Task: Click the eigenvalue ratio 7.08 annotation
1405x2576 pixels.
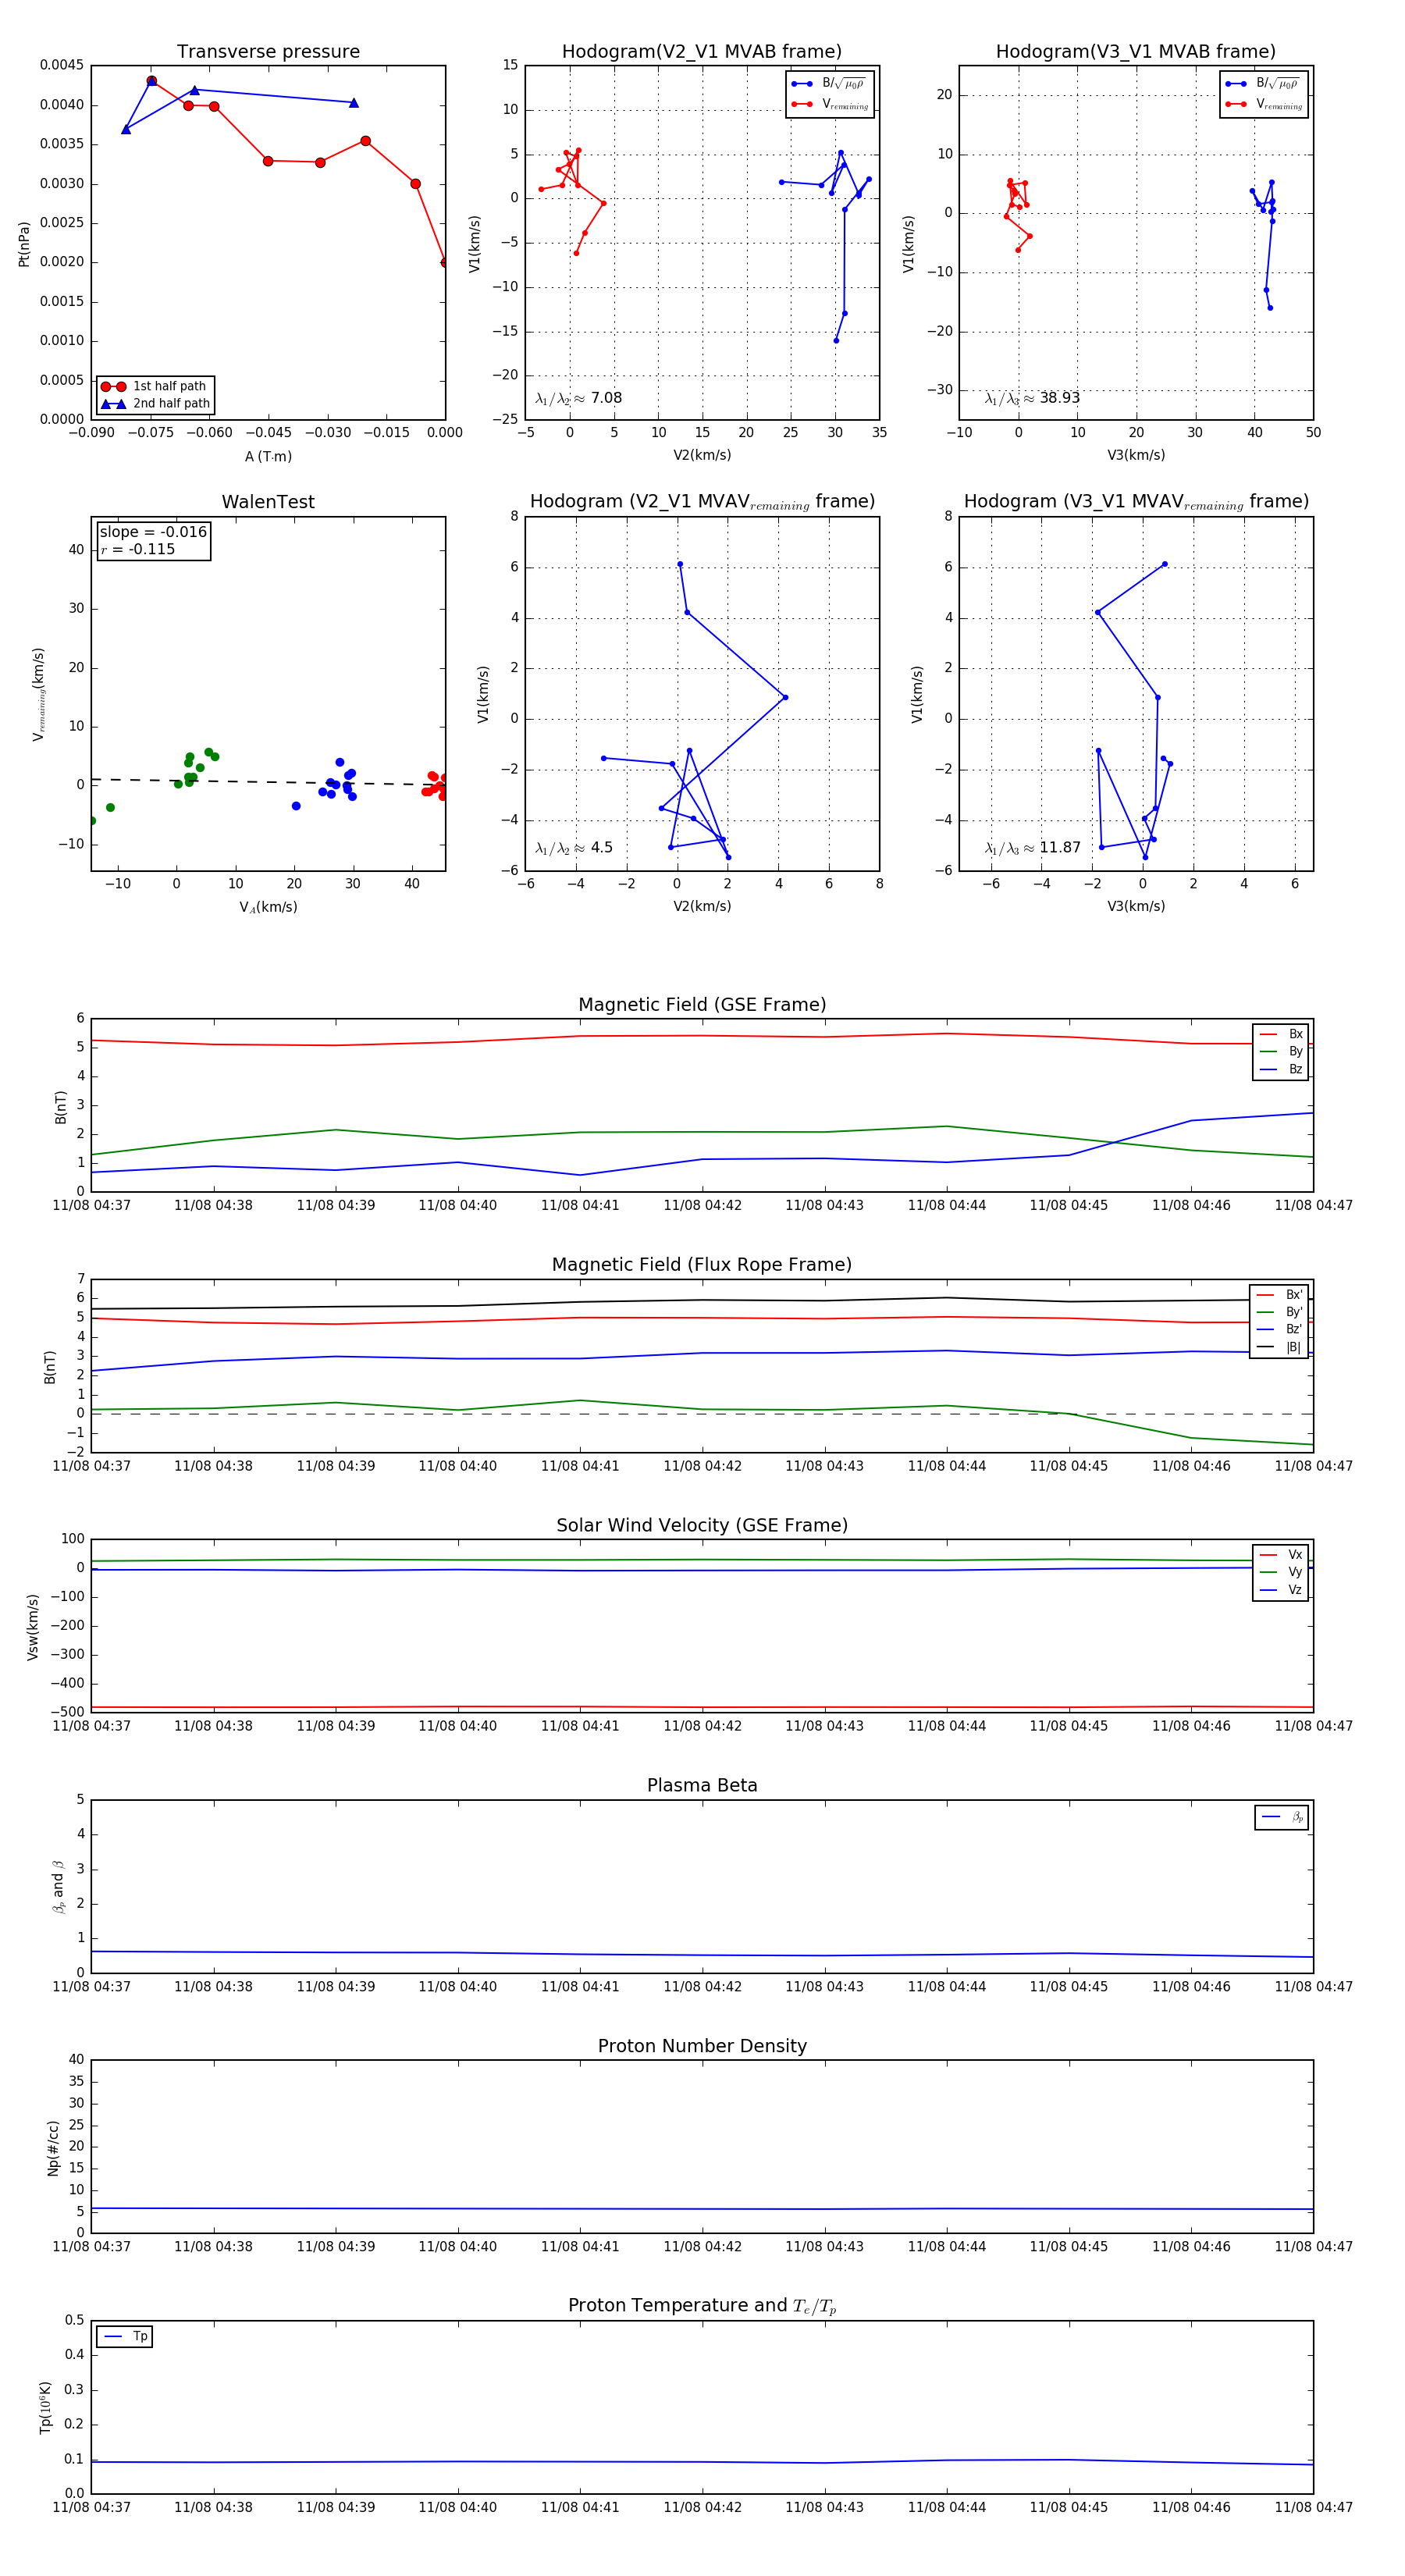Action: pos(579,398)
